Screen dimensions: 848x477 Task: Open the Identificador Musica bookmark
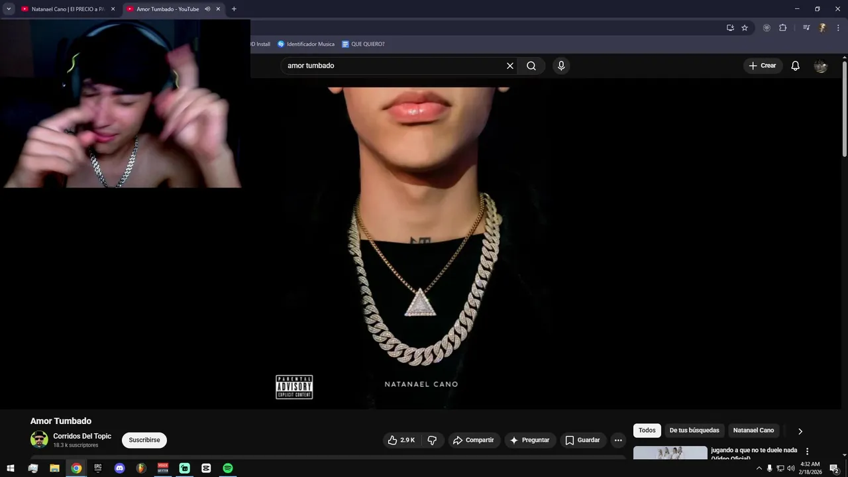coord(306,44)
